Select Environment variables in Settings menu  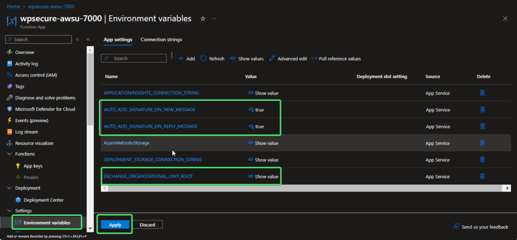point(46,222)
